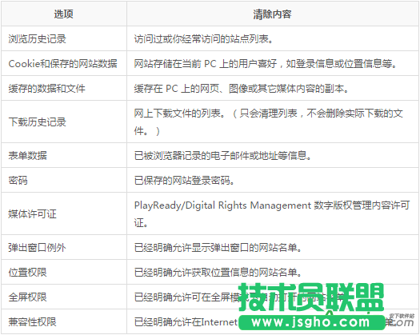Click '访问过或你经常访问的站点列表' description
This screenshot has width=420, height=335.
coord(203,39)
